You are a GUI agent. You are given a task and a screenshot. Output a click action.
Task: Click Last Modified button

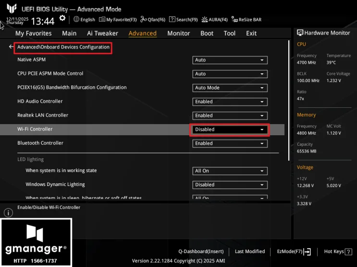point(250,252)
